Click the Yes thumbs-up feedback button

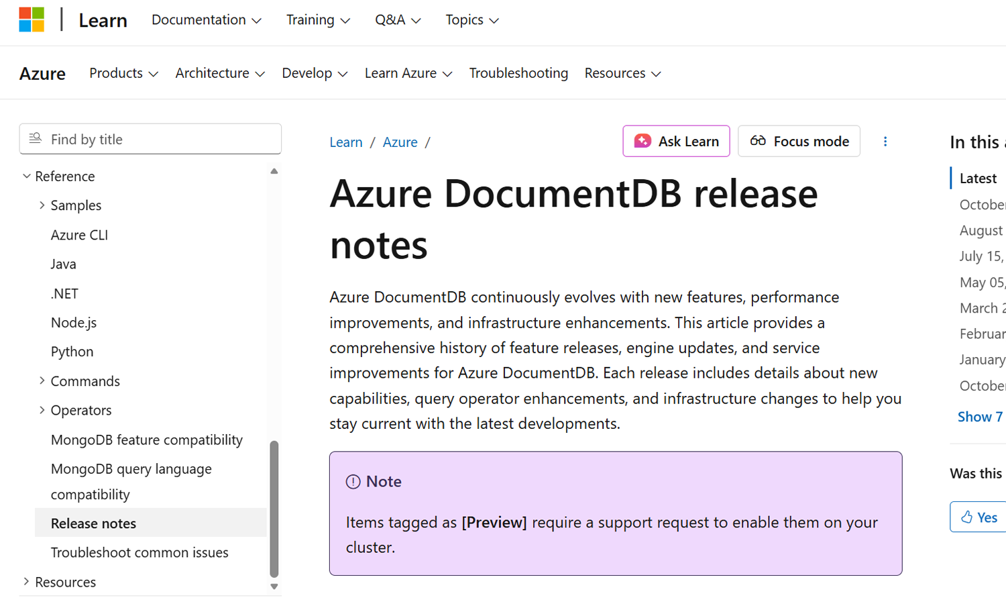click(979, 517)
